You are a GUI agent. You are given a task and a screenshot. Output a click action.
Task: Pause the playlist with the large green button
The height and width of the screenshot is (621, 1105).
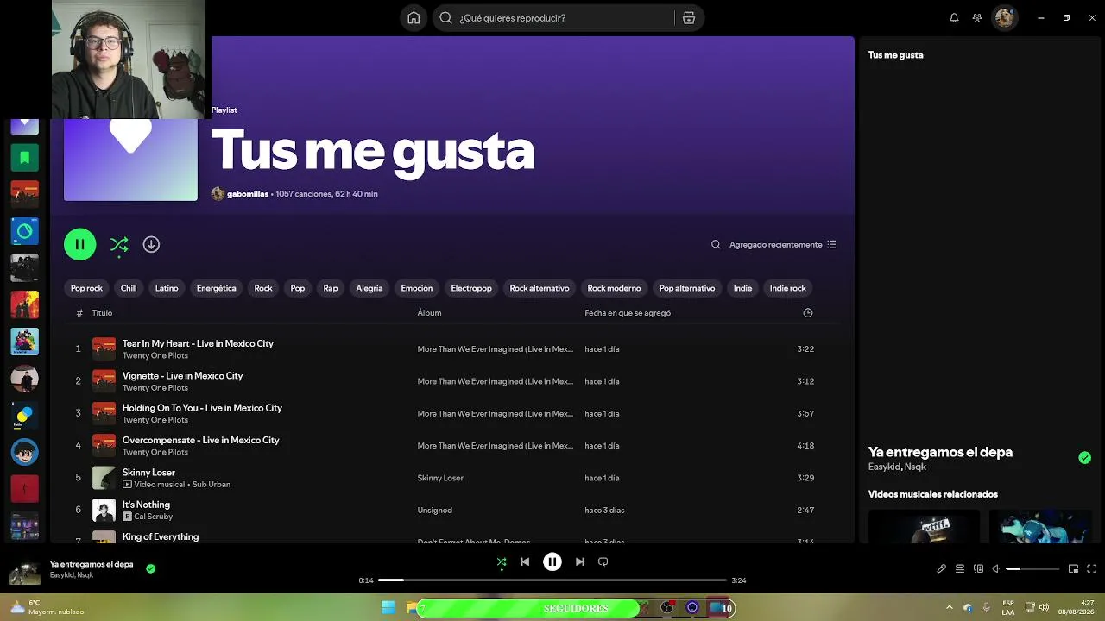click(79, 245)
